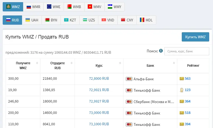Open the KZT currency tab

point(70,20)
